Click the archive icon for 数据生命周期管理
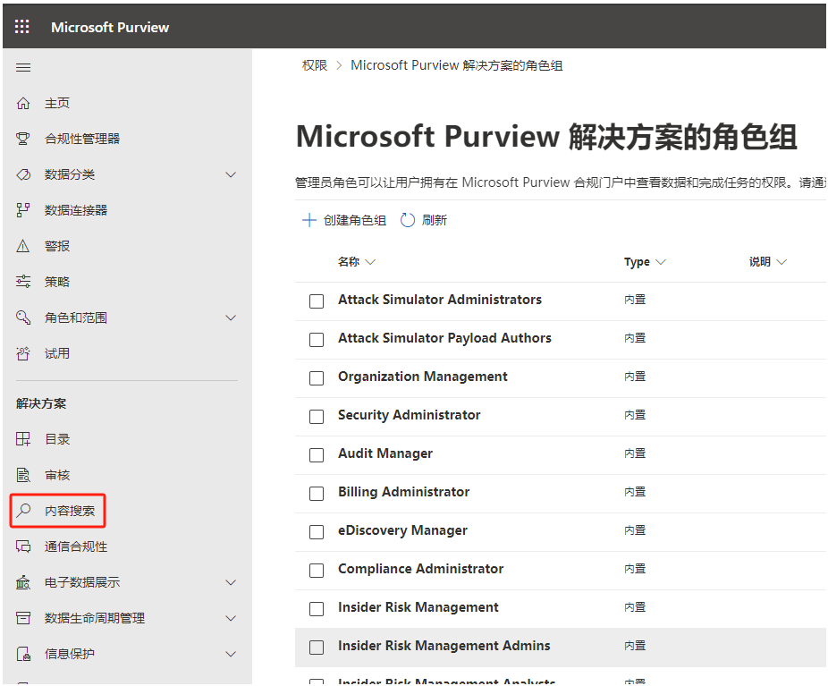The width and height of the screenshot is (828, 686). tap(22, 618)
